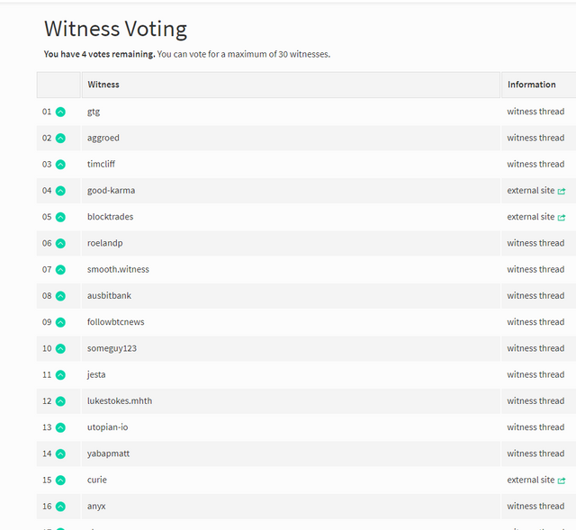Open the curie external site link
This screenshot has width=576, height=530.
(x=536, y=480)
